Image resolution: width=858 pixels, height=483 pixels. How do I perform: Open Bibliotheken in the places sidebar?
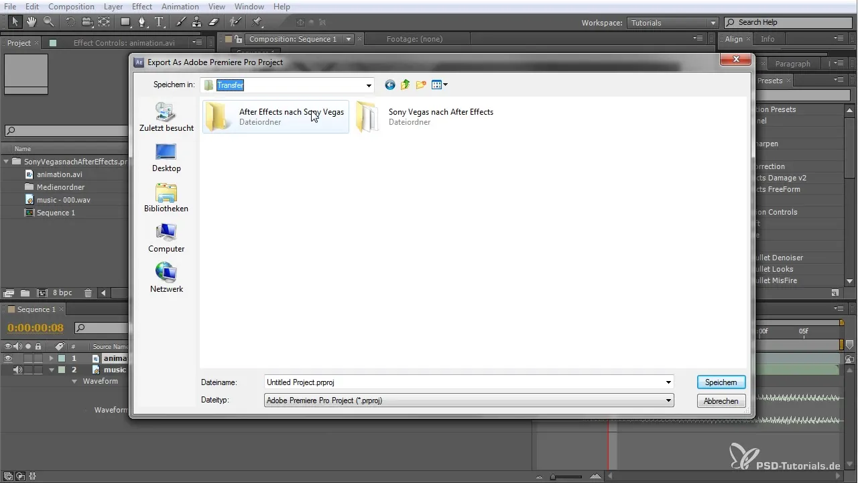point(166,198)
